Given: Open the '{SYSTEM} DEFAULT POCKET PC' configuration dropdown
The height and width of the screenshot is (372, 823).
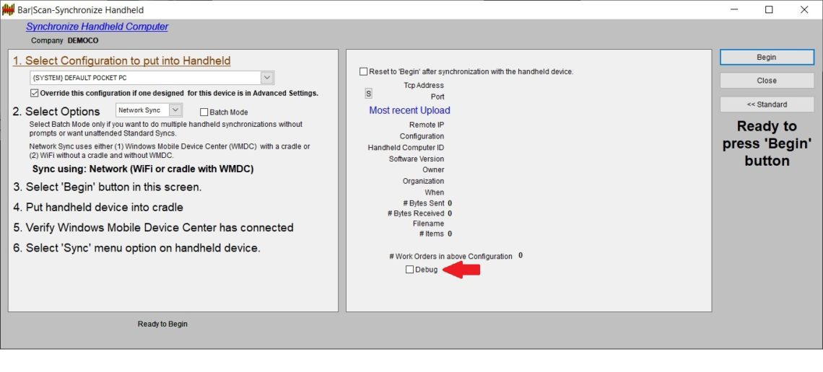Looking at the screenshot, I should click(x=267, y=78).
